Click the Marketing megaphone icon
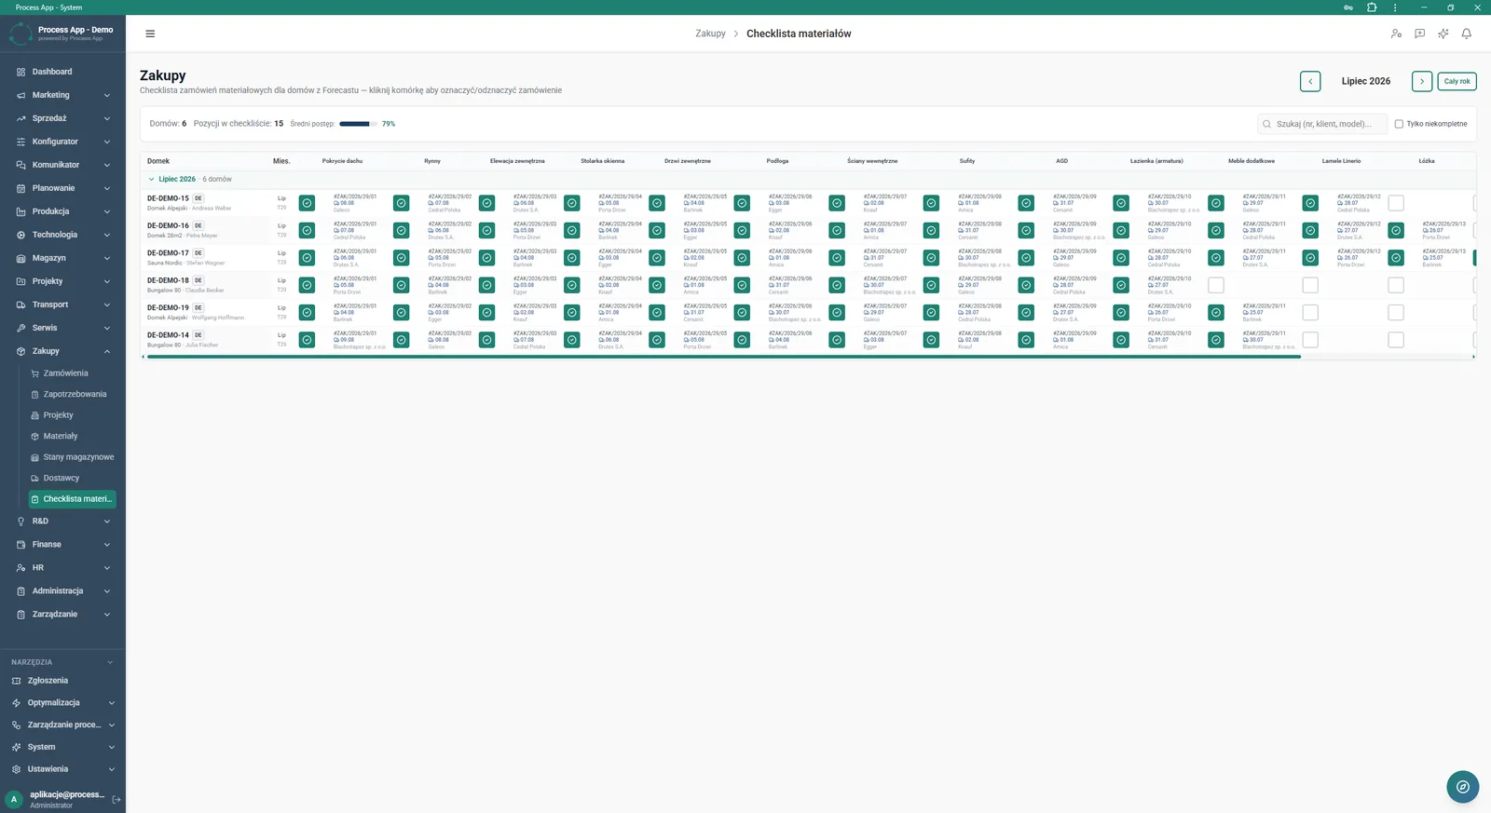 coord(21,95)
